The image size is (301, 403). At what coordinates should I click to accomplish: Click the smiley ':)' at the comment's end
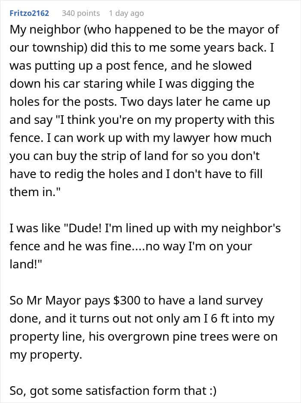[x=213, y=391]
